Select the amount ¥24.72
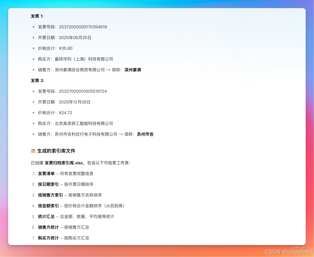Image resolution: width=314 pixels, height=257 pixels. [x=65, y=113]
